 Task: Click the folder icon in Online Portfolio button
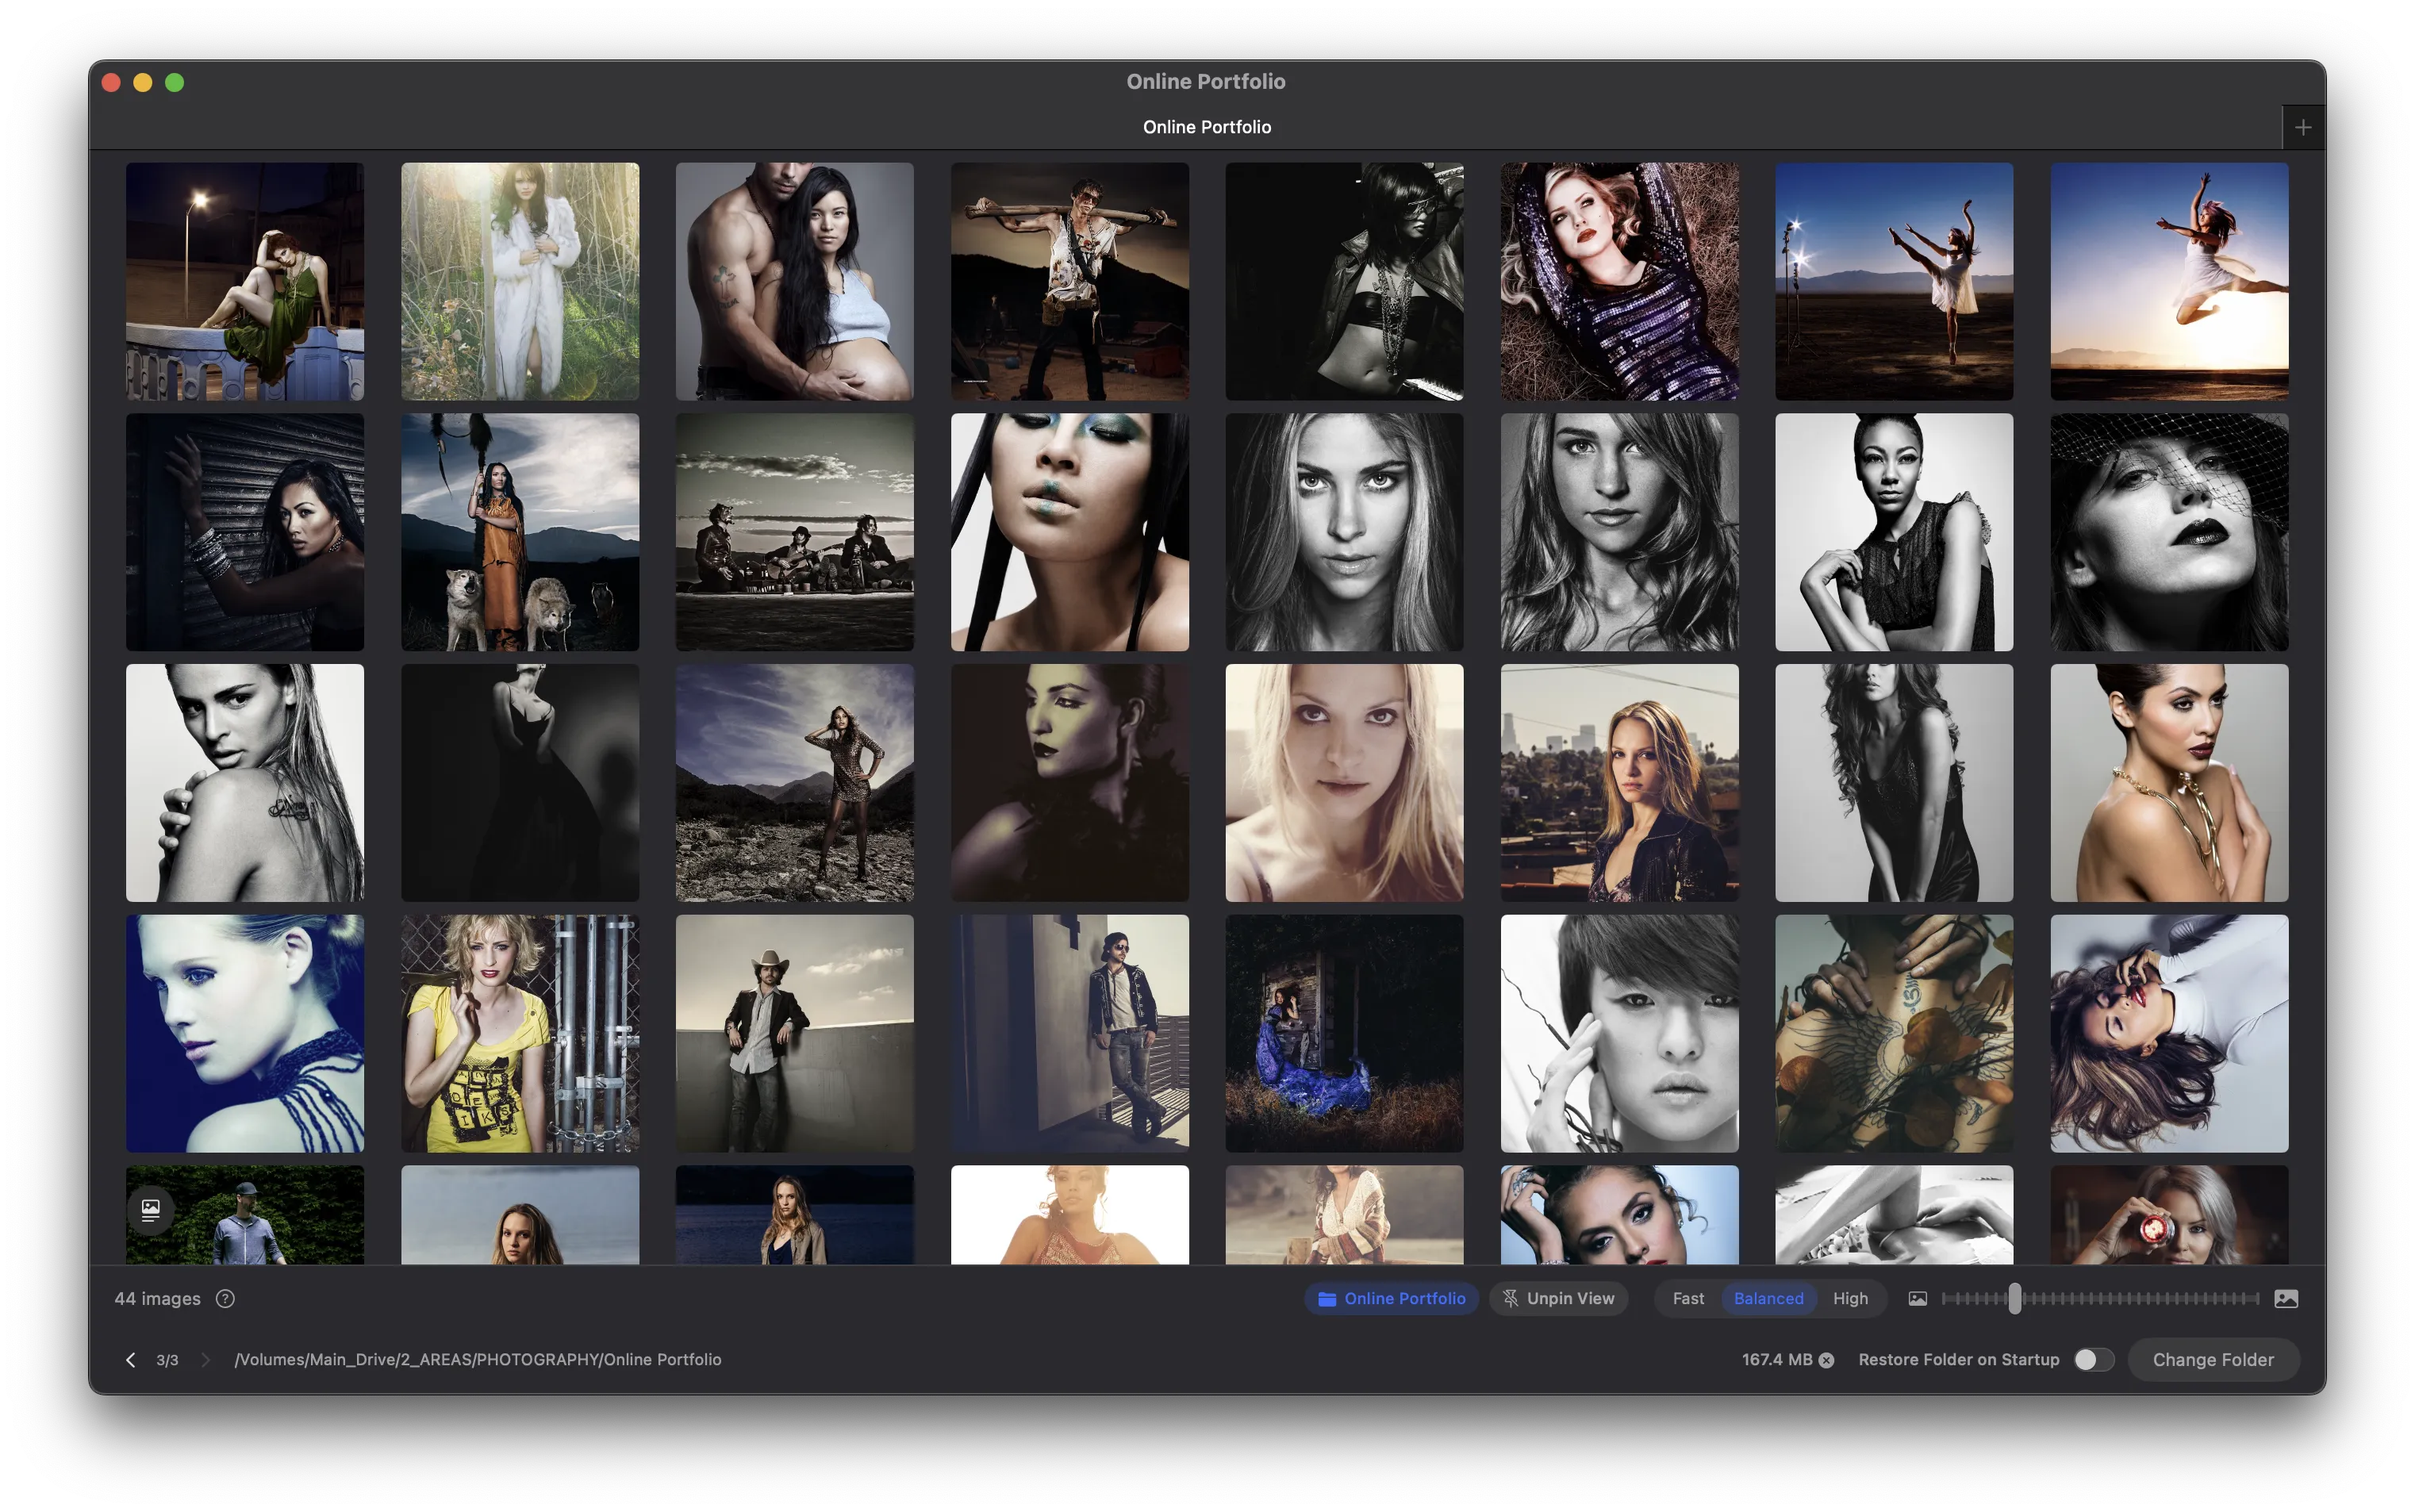point(1328,1298)
